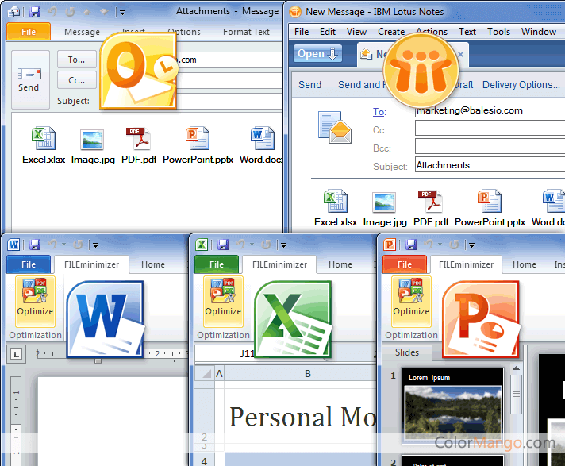Click the tab selector icon left of Word's ruler
The width and height of the screenshot is (565, 466).
16,353
